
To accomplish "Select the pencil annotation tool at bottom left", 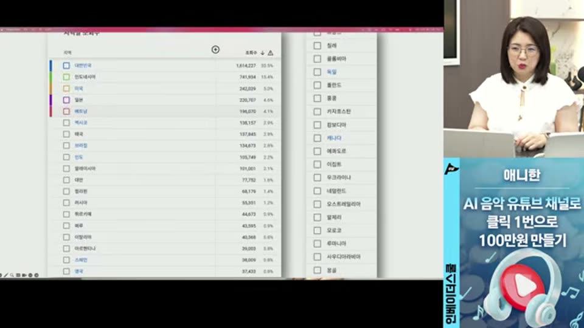I will pos(6,275).
